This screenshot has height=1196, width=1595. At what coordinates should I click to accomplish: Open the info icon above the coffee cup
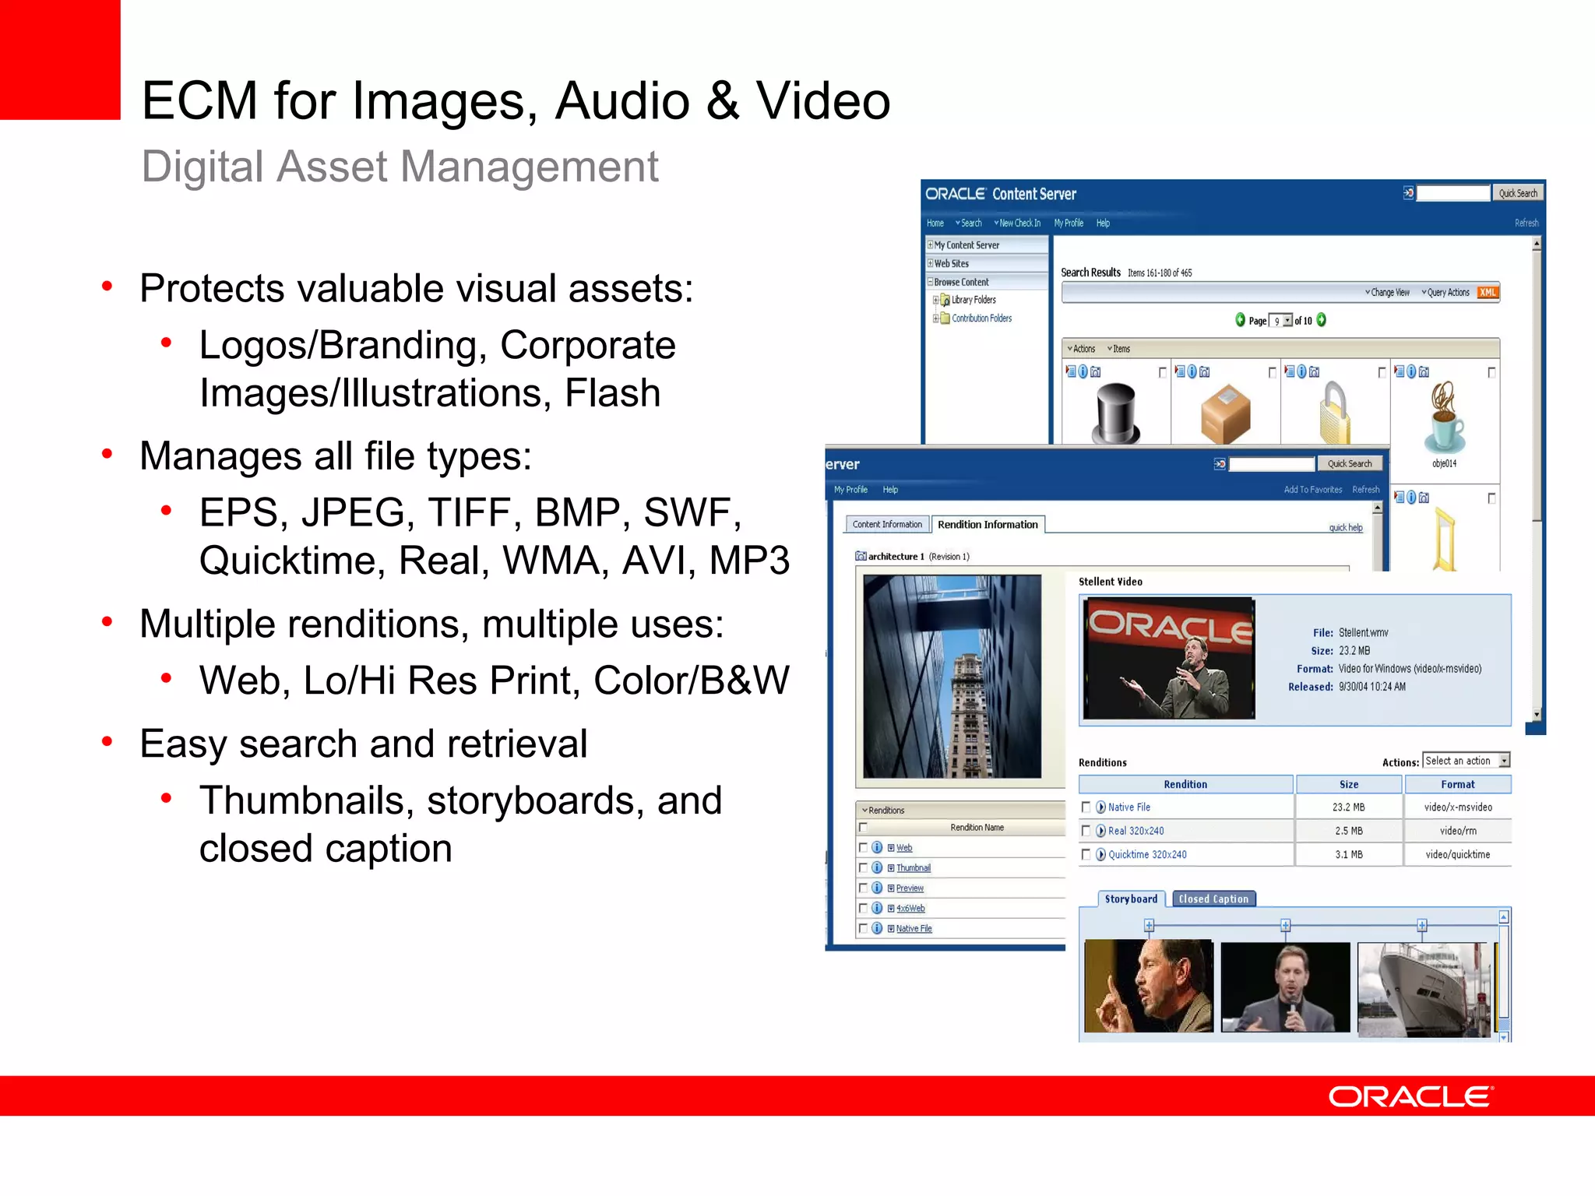click(x=1411, y=372)
